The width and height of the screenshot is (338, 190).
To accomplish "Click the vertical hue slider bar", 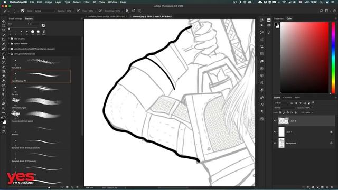I will [333, 58].
